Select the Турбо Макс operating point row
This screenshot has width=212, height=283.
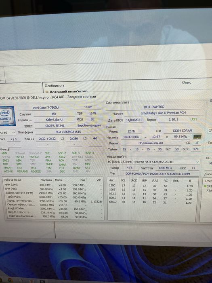tap(54, 197)
